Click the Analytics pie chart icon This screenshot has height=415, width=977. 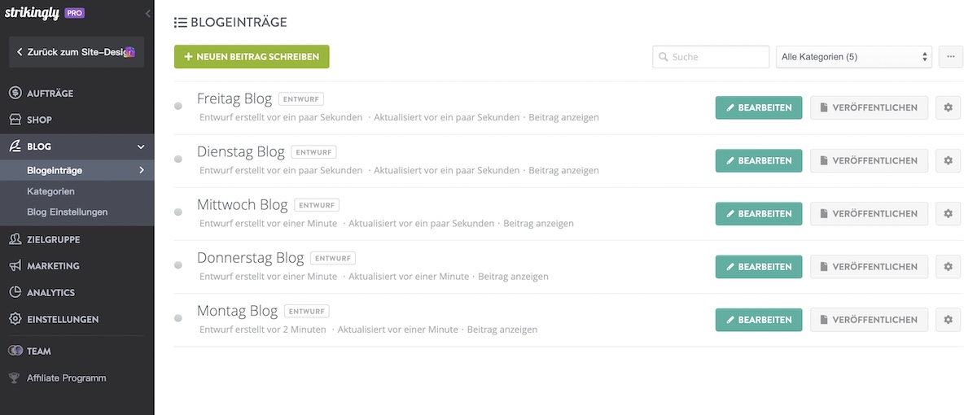click(x=15, y=293)
